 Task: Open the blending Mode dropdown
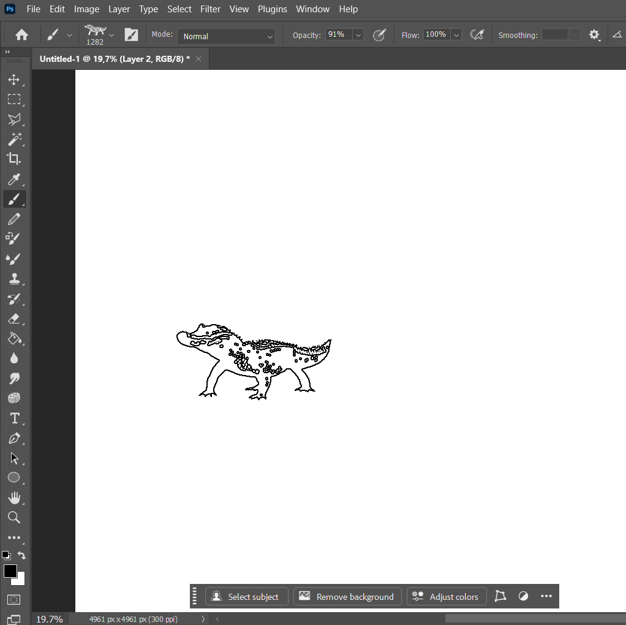227,36
